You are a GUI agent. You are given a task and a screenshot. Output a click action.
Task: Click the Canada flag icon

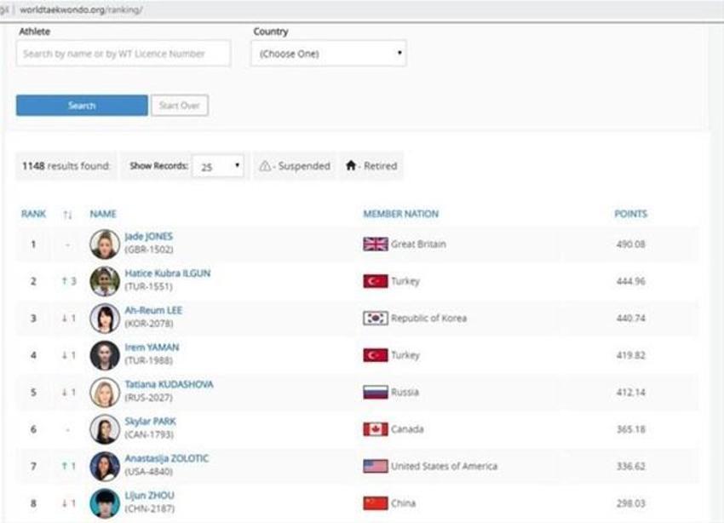(x=376, y=429)
